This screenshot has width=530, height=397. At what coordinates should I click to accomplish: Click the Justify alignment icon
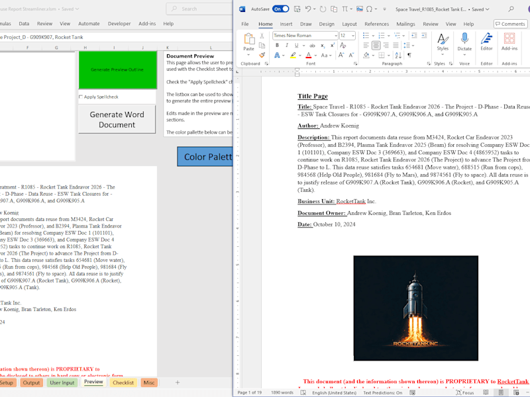point(396,45)
